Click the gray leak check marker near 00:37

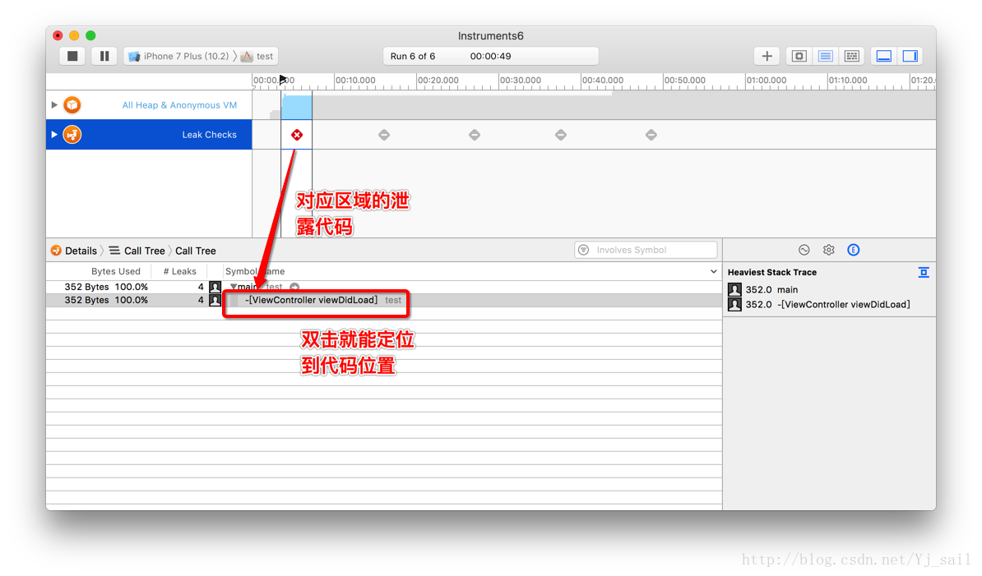561,135
